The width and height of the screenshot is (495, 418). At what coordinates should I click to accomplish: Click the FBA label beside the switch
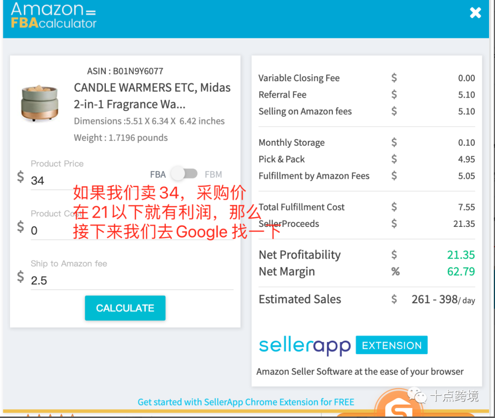point(158,174)
